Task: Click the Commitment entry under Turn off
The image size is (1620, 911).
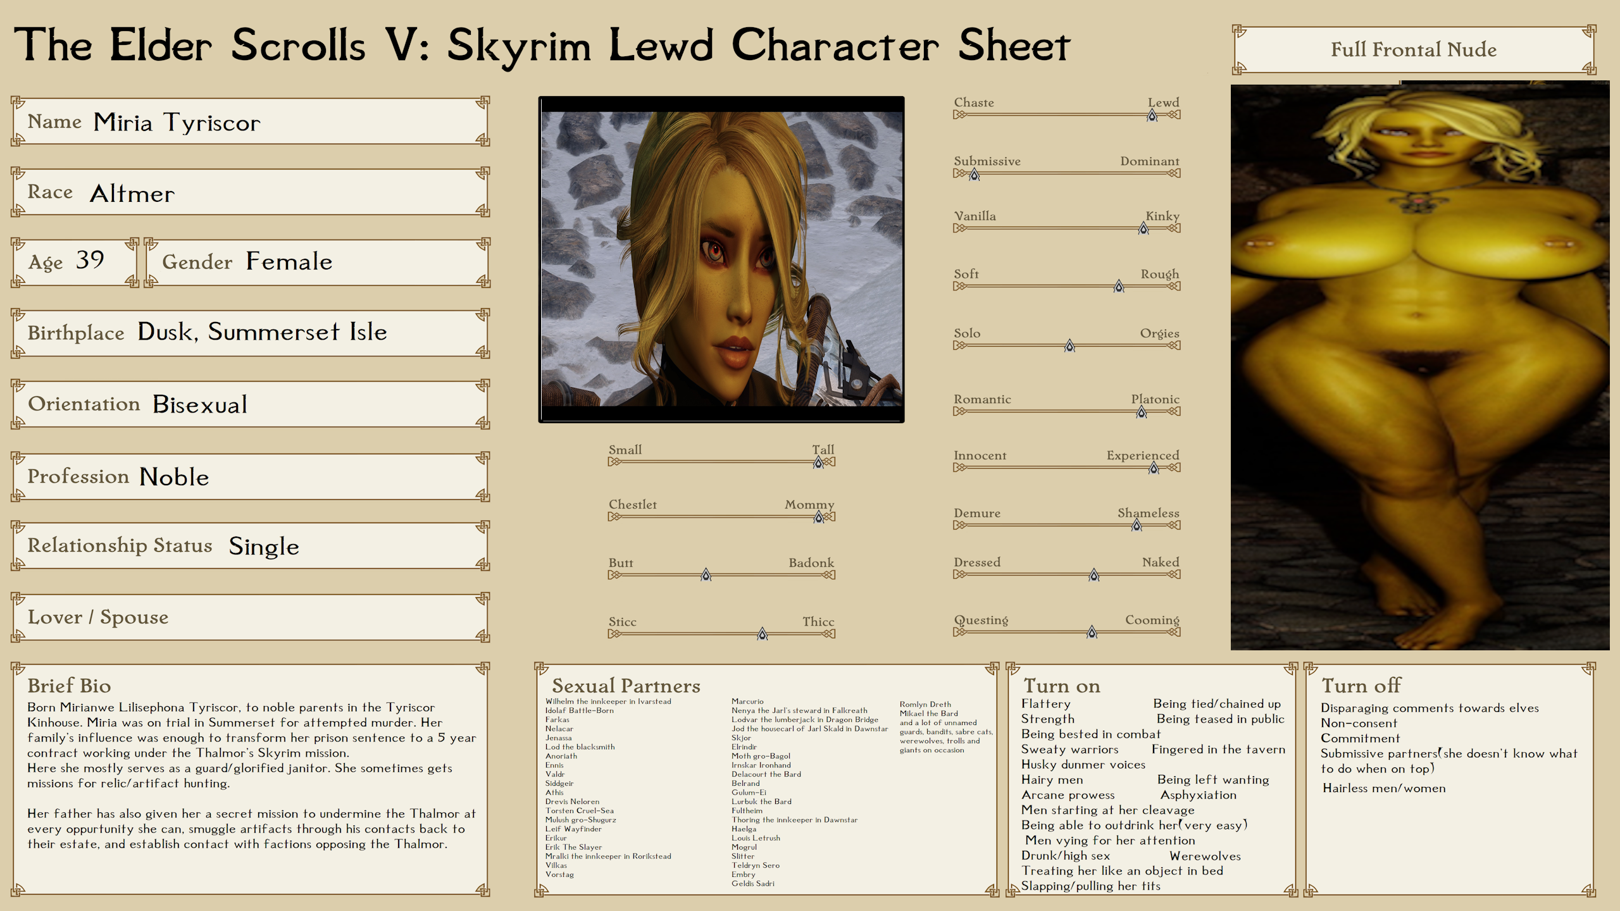Action: (x=1361, y=738)
